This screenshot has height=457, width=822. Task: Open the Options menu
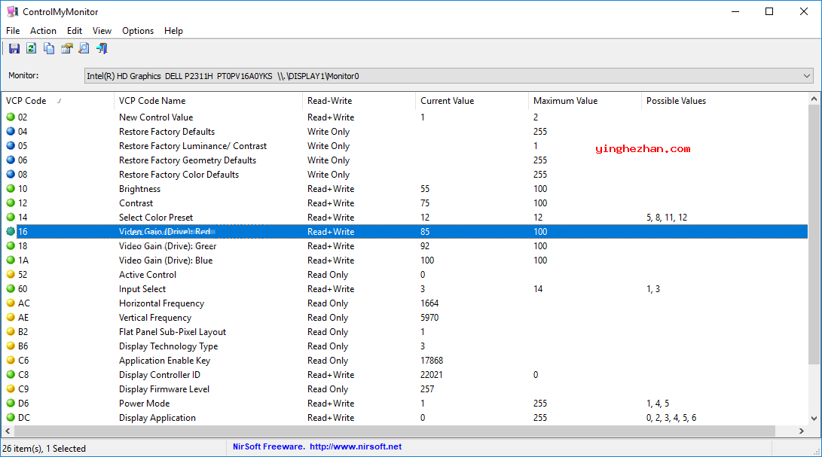pos(138,31)
